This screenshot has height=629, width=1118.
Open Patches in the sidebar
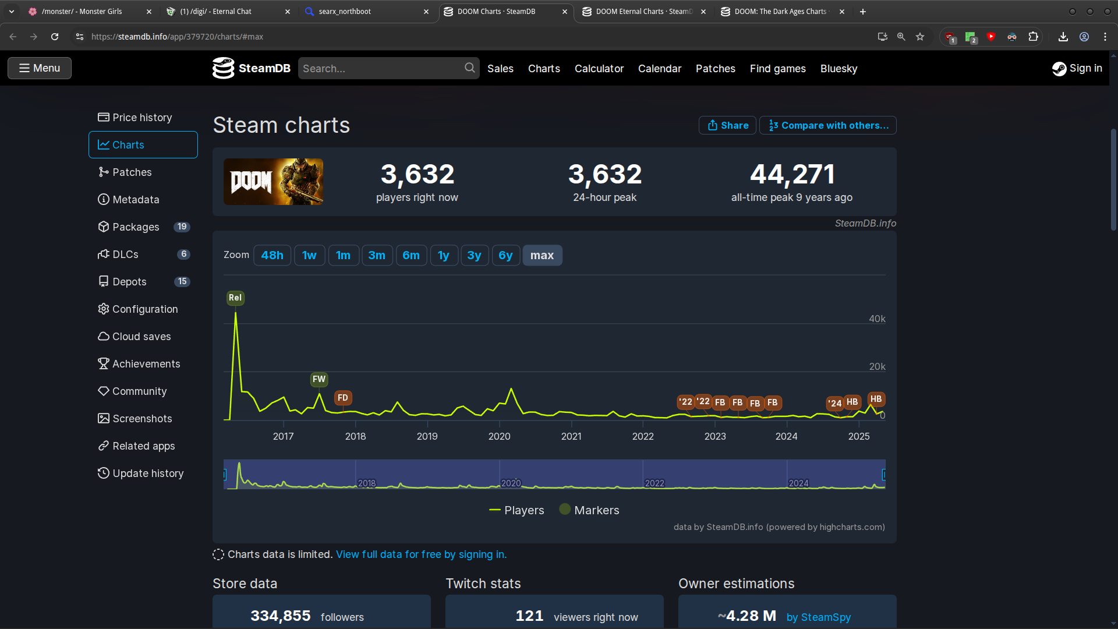[x=143, y=172]
